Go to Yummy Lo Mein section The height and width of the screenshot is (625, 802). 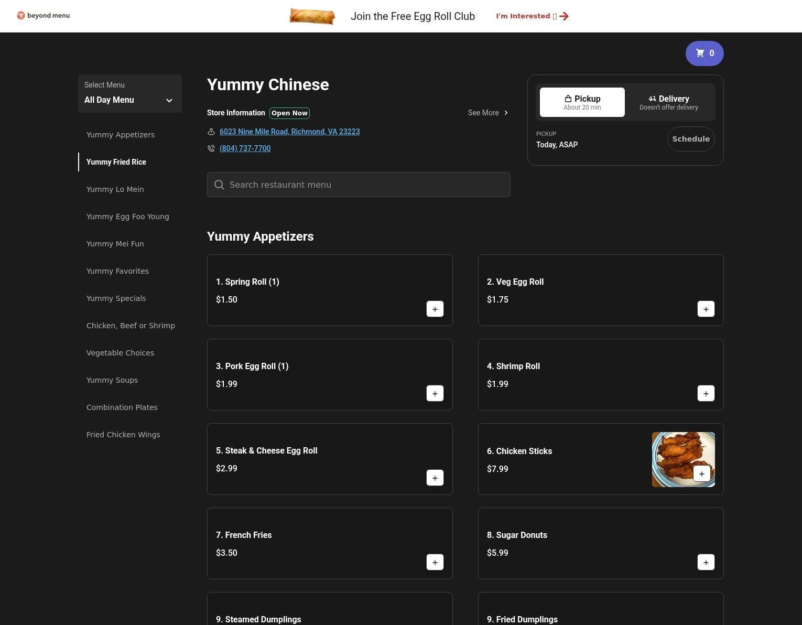115,189
